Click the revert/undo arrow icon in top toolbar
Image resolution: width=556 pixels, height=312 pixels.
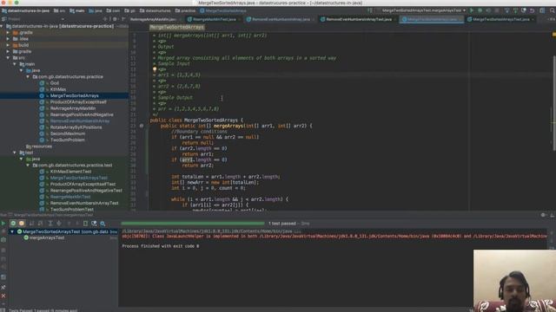pyautogui.click(x=533, y=10)
